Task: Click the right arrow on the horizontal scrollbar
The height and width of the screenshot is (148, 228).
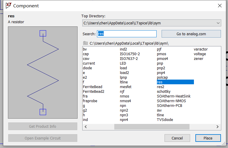Action: [217, 127]
